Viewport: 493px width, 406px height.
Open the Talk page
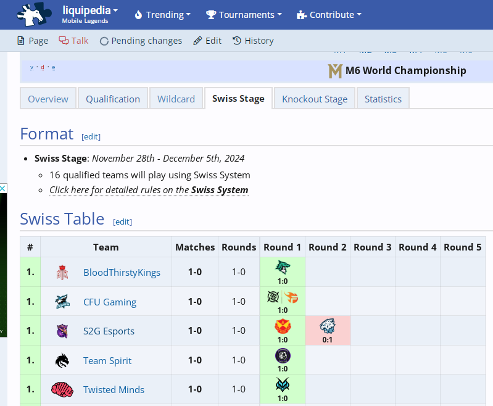[73, 41]
